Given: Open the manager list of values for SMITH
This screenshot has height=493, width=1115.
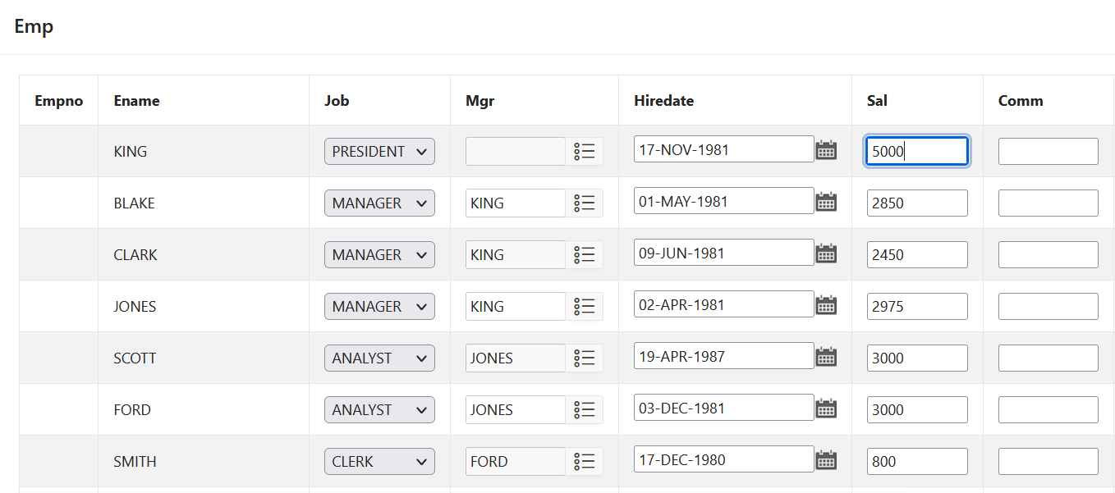Looking at the screenshot, I should [x=585, y=461].
